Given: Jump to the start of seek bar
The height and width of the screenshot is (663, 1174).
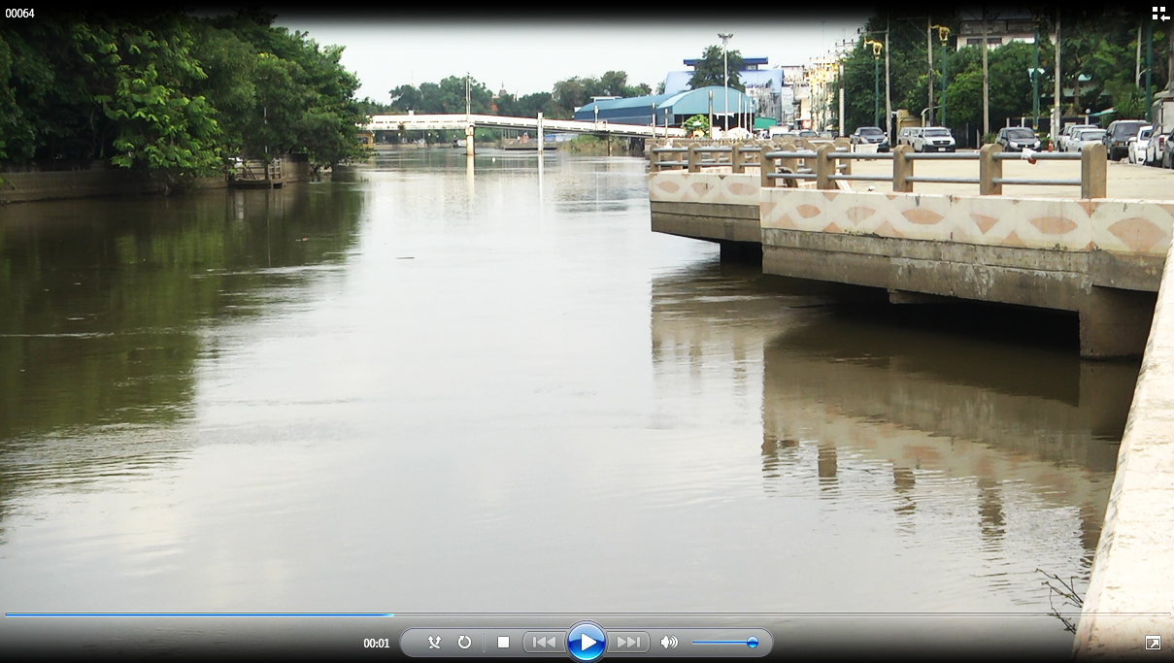Looking at the screenshot, I should [x=7, y=614].
